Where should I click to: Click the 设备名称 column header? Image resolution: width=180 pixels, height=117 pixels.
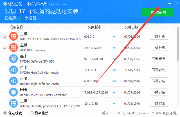[16, 27]
